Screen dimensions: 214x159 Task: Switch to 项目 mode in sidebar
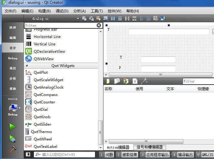point(13,68)
